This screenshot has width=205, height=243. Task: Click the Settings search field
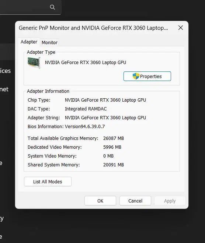(x=30, y=7)
